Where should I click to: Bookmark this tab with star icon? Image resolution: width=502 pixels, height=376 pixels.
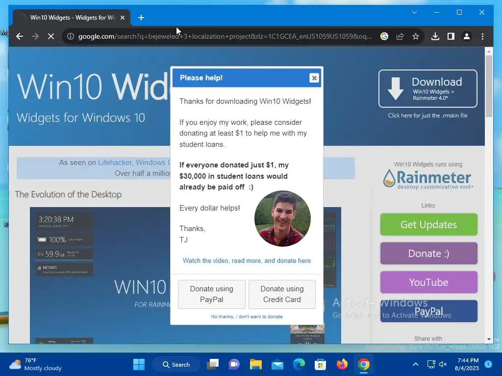[416, 36]
